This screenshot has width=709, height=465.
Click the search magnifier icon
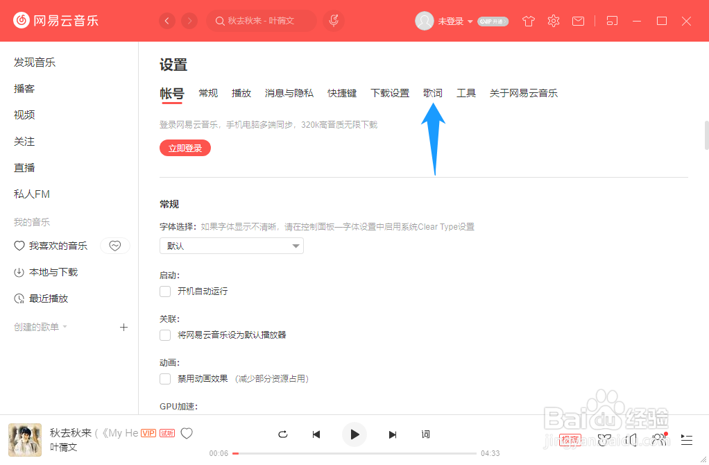[x=220, y=21]
